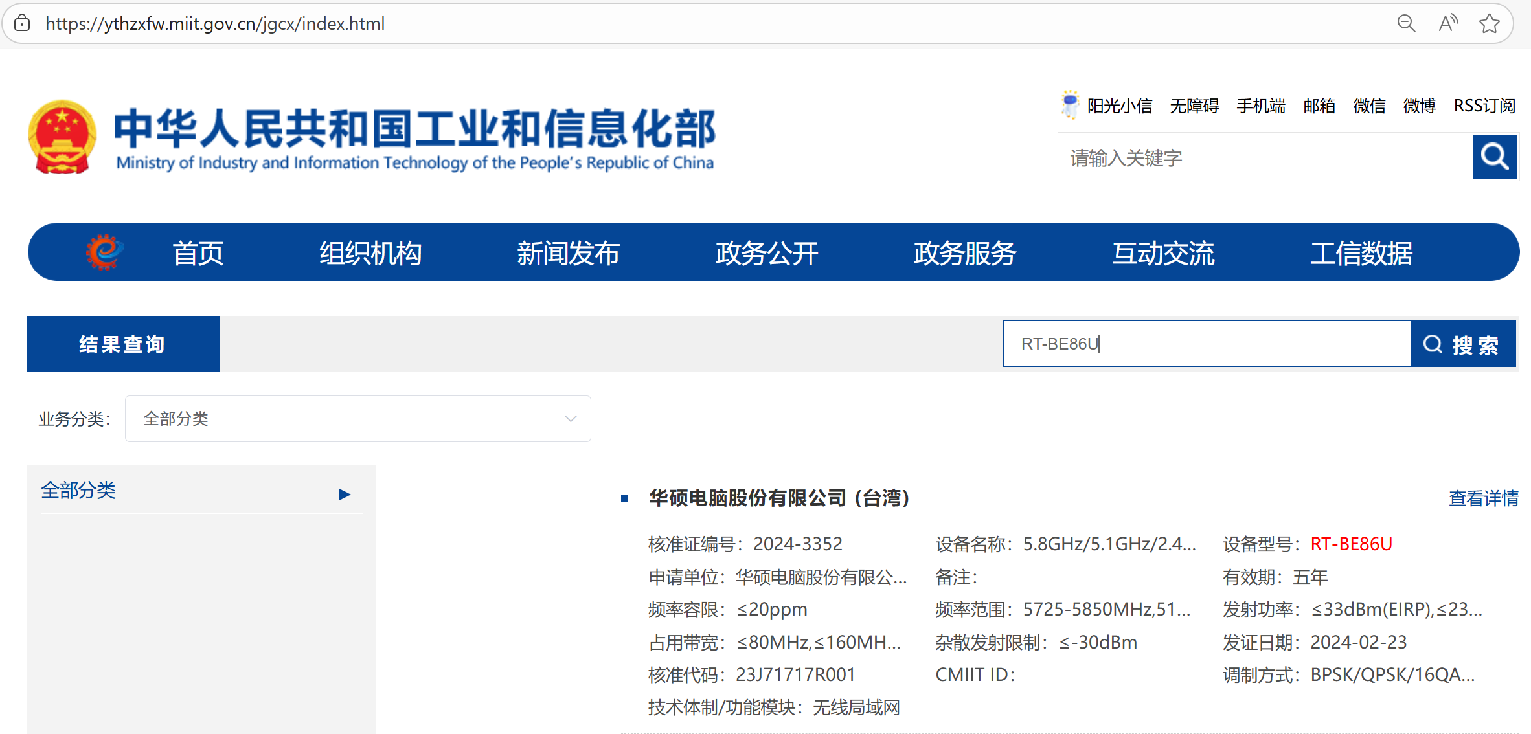
Task: Open the 工信数据 navigation menu item
Action: coord(1361,253)
